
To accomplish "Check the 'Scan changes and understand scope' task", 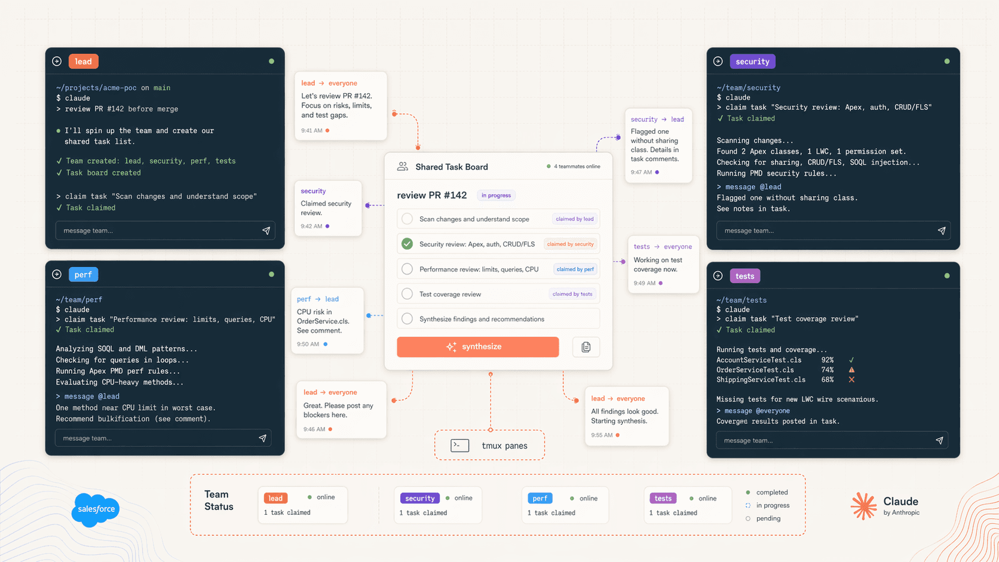I will [x=407, y=219].
